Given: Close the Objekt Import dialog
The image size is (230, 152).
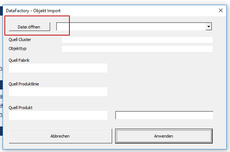Looking at the screenshot, I should [x=221, y=11].
